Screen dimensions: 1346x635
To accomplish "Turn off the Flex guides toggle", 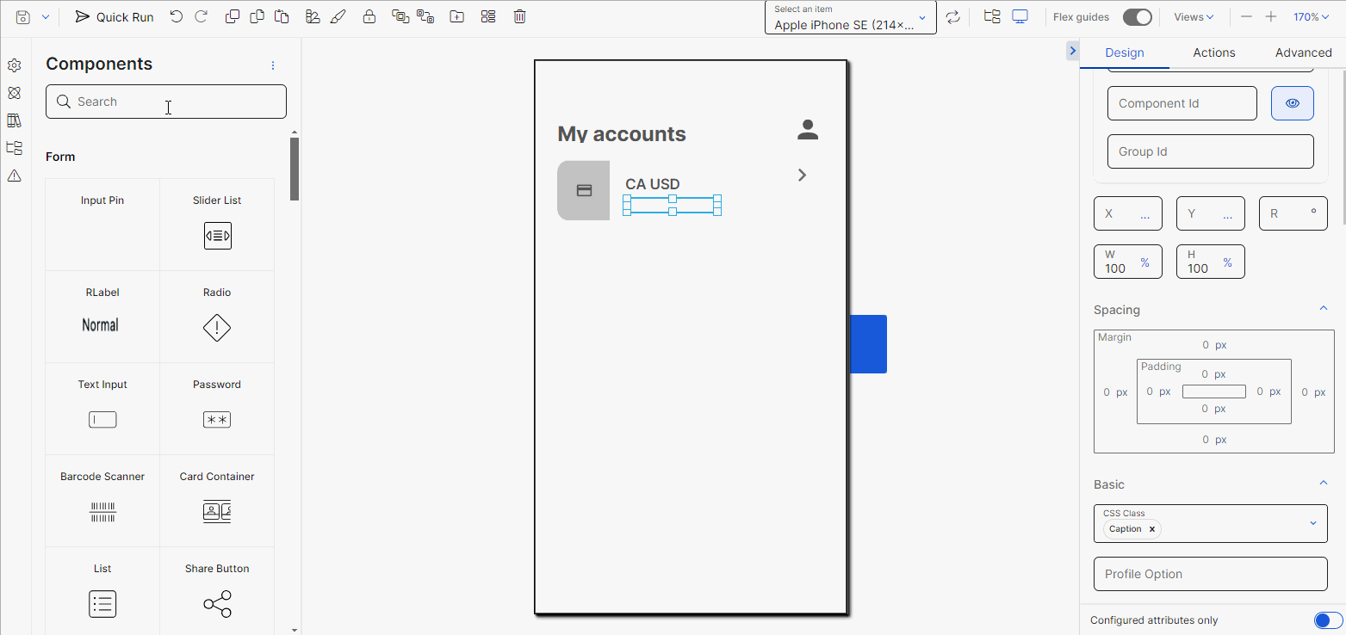I will coord(1138,16).
